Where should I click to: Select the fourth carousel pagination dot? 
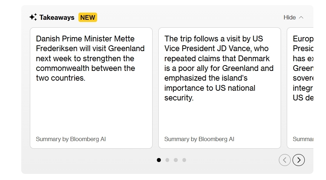[x=184, y=160]
